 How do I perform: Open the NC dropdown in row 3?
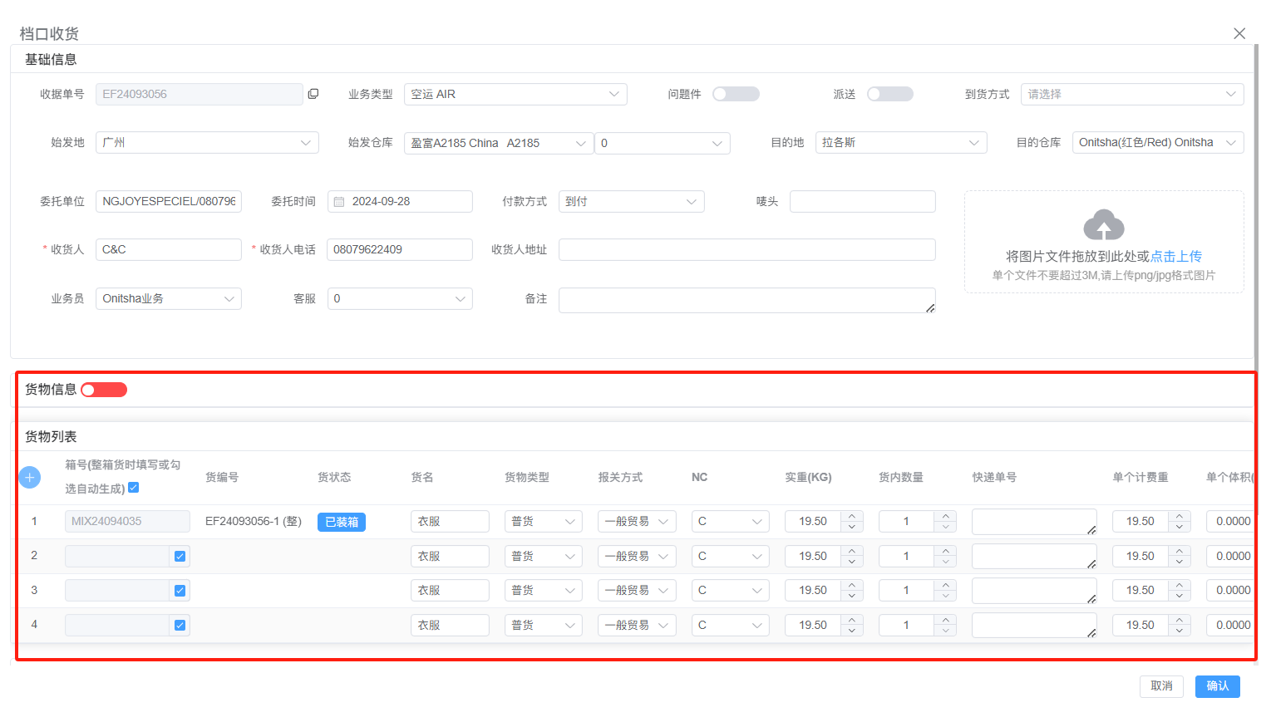pos(731,591)
